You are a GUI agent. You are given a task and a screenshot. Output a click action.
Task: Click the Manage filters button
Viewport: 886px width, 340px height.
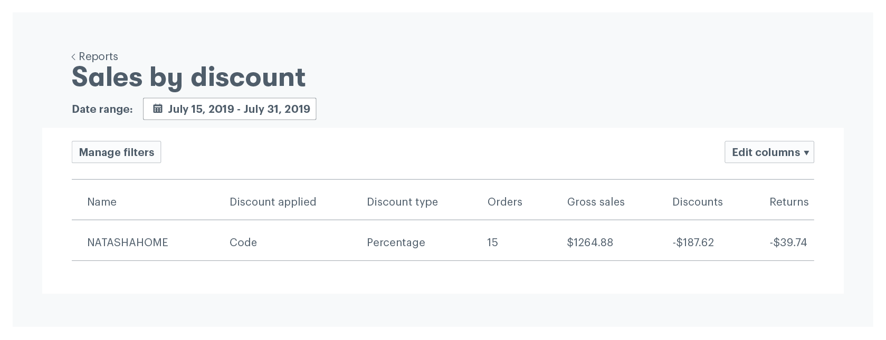point(116,152)
